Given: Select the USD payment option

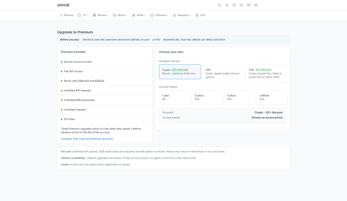Looking at the screenshot, I should pyautogui.click(x=223, y=73).
